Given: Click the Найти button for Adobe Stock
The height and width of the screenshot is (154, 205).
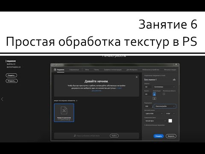Looking at the screenshot, I should click(114, 136).
